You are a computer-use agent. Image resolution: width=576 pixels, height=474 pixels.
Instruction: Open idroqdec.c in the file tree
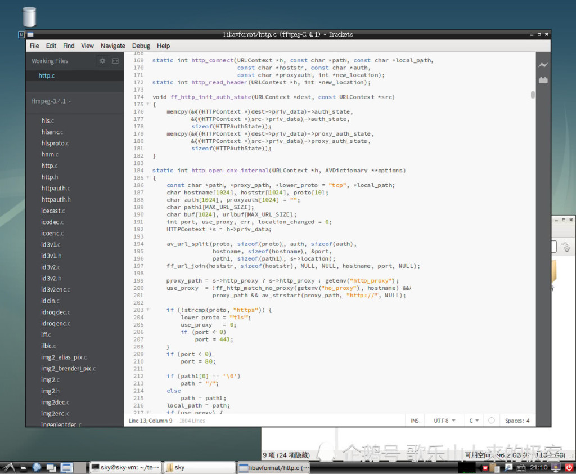point(56,312)
